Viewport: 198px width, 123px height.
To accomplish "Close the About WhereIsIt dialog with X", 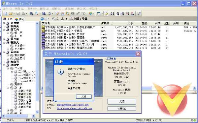I will pos(138,54).
